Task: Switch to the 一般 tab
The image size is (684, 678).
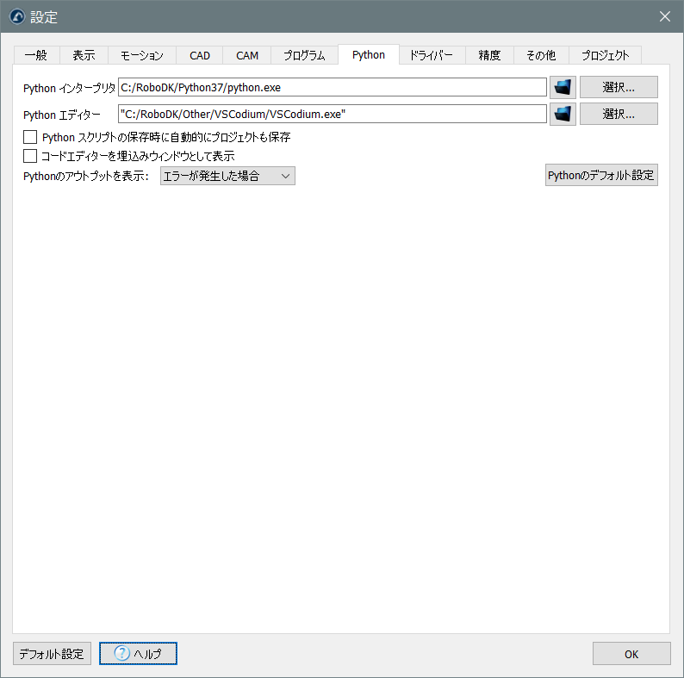Action: point(36,55)
